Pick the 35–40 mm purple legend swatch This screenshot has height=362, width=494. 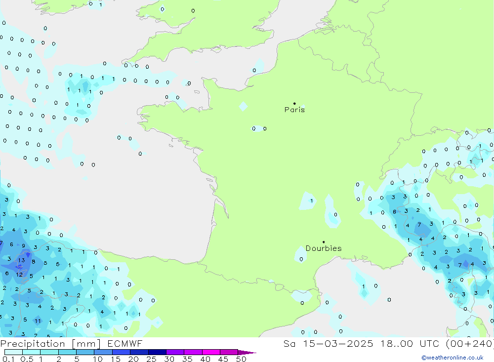193,352
